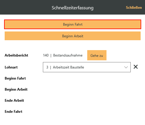
Task: Select the bold Beginn Fahrt row label
Action: (x=15, y=78)
